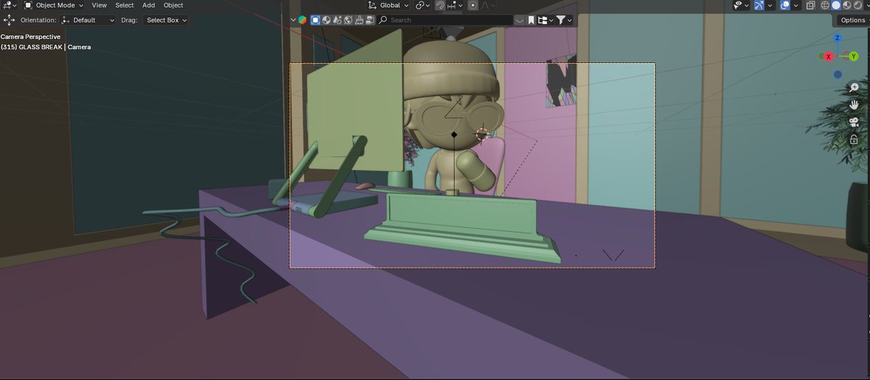Toggle the brushes filter icon

359,20
